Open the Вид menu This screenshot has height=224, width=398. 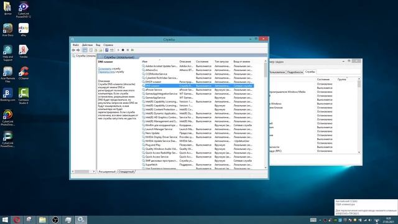tap(98, 45)
